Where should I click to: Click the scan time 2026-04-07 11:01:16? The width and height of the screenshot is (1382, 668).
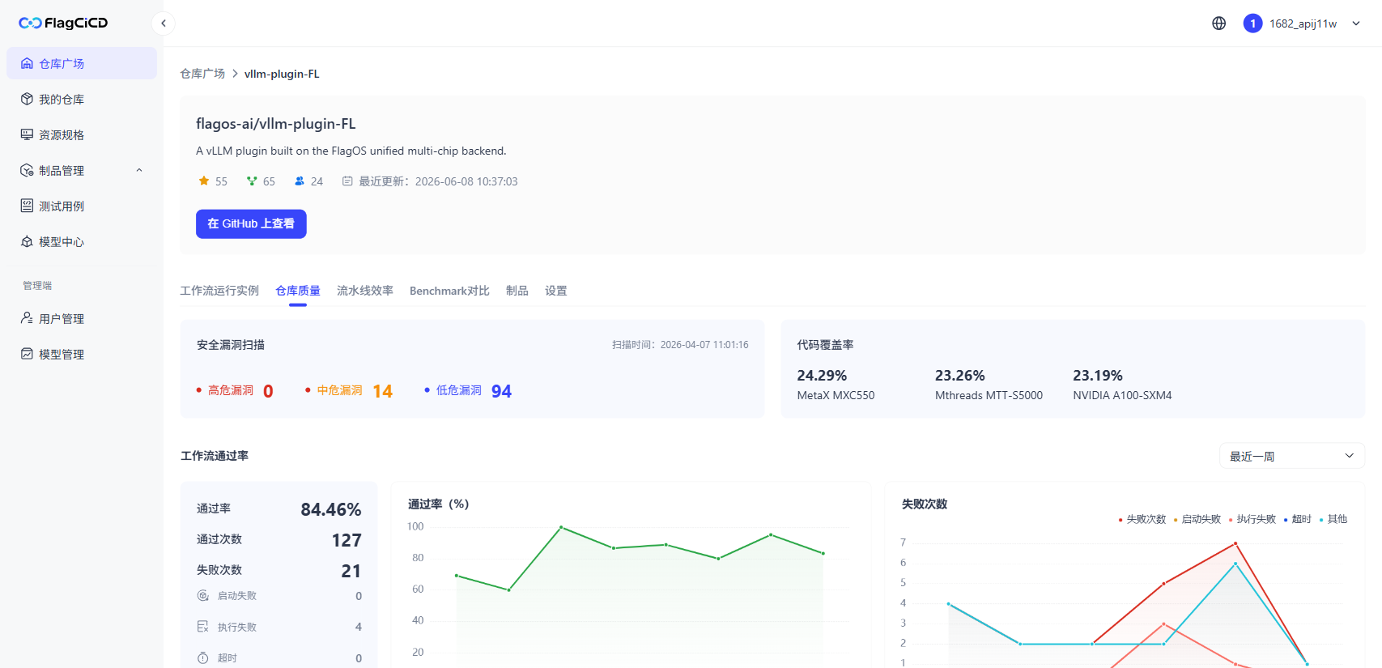704,345
